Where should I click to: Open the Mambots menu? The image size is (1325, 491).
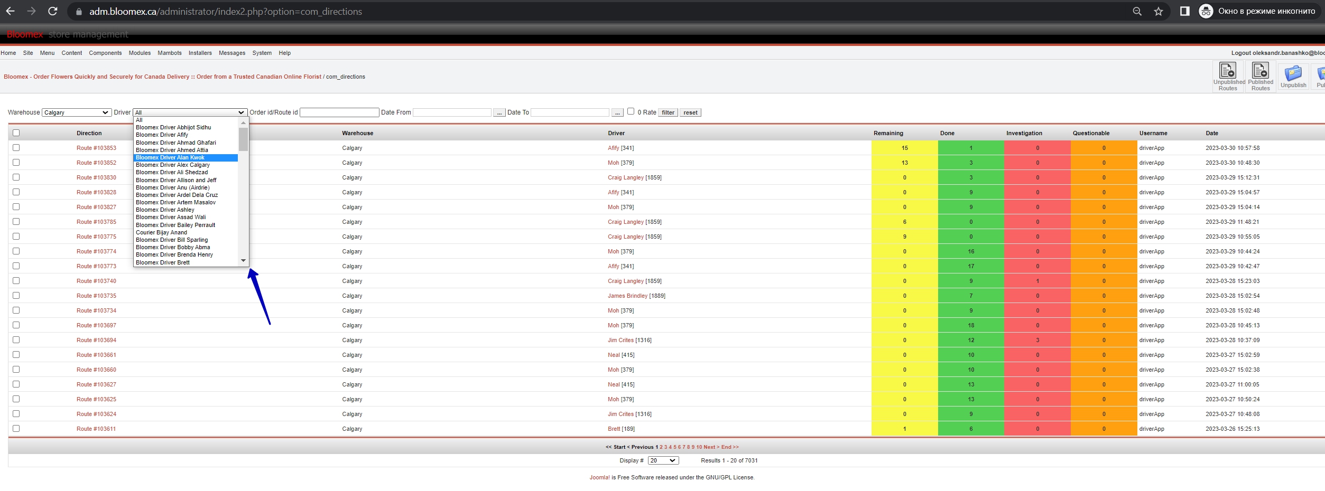coord(169,53)
